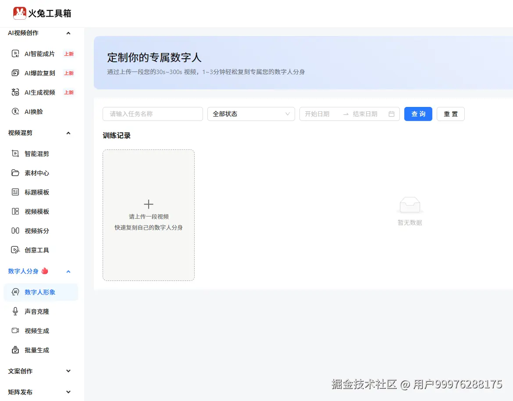Open AI换脸 face swap icon

15,111
